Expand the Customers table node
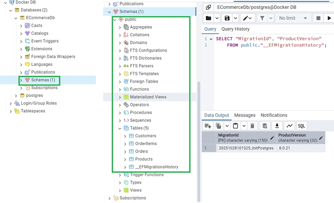The image size is (334, 203). point(125,136)
